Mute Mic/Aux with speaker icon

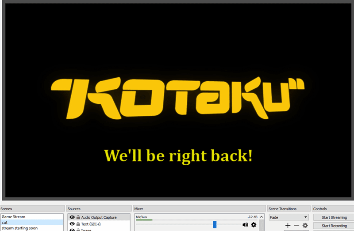[245, 225]
